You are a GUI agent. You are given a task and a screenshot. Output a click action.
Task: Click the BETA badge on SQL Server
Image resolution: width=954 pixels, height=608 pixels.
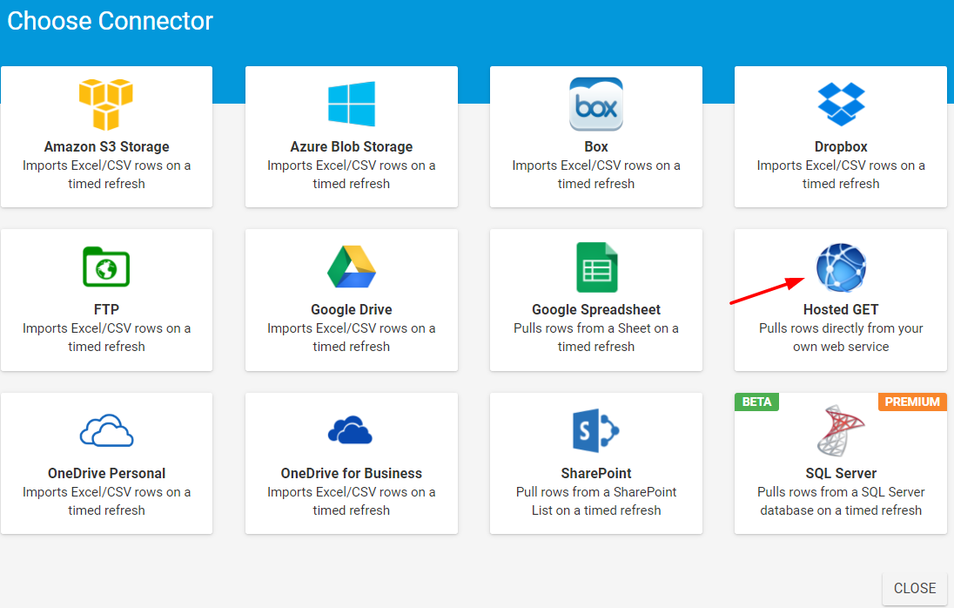tap(757, 402)
